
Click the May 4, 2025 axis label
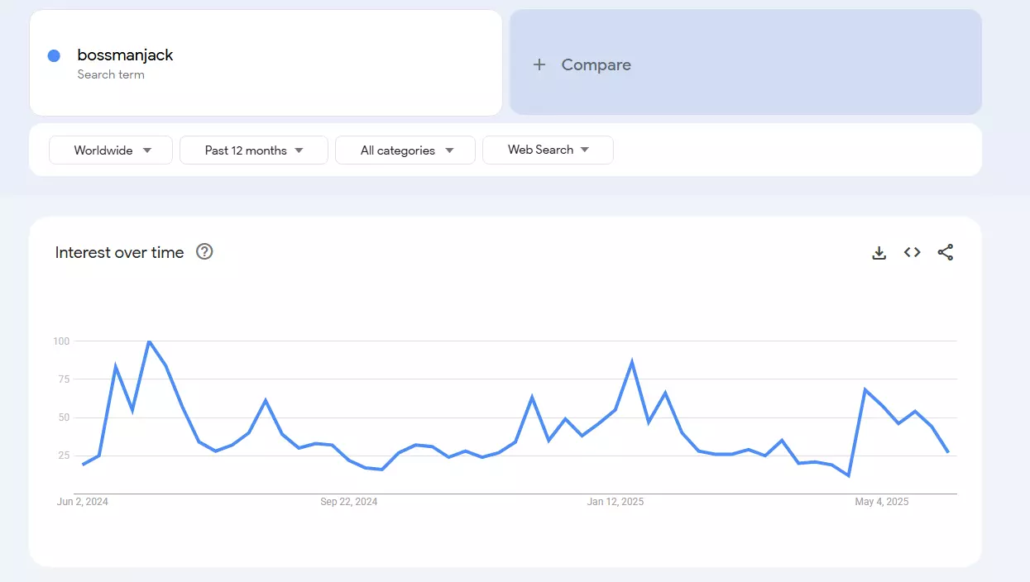click(882, 502)
